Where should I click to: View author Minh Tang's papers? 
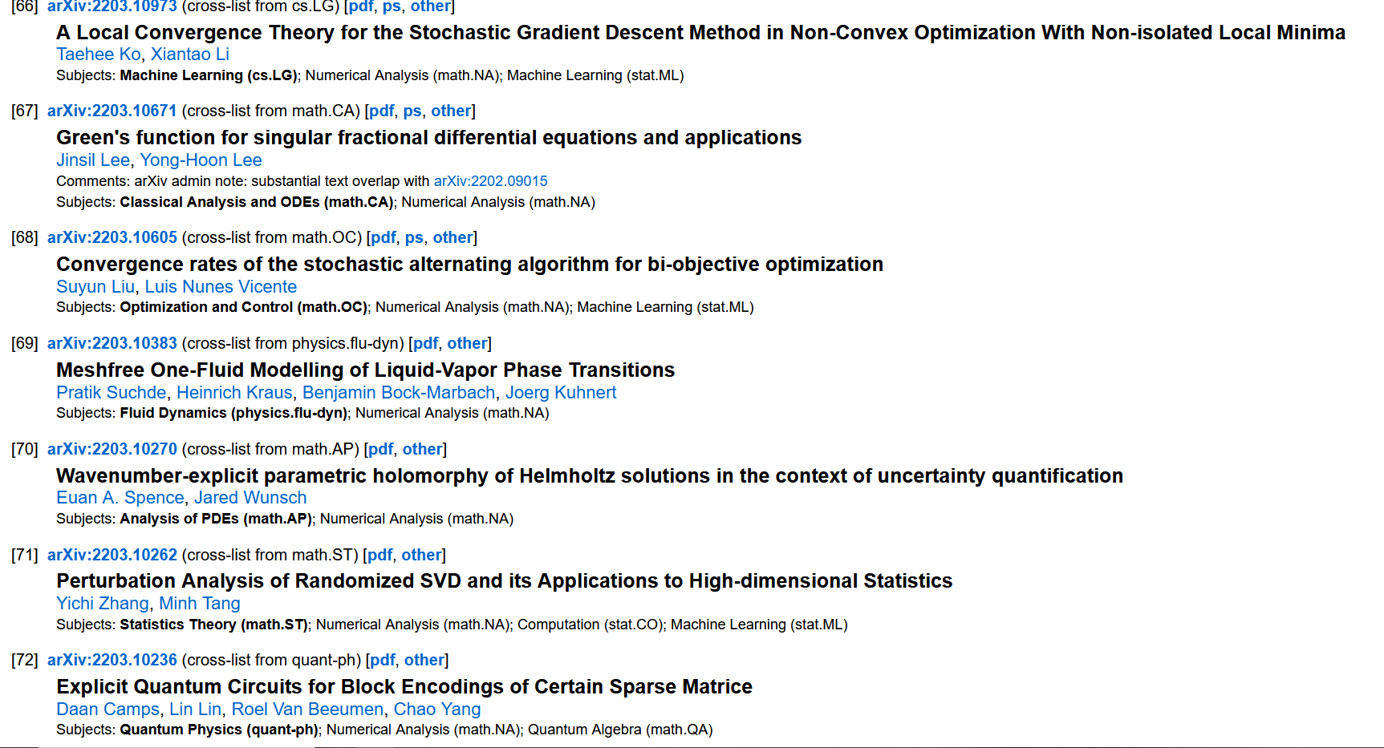[200, 603]
